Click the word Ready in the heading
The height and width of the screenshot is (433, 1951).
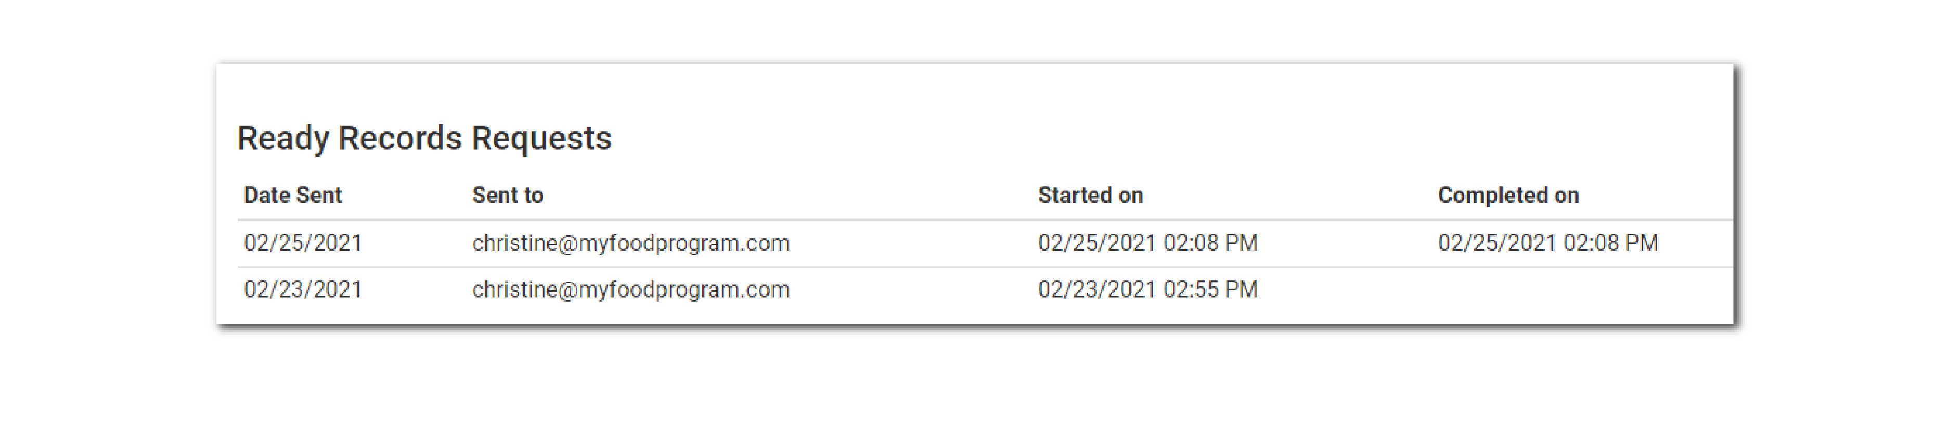(282, 138)
